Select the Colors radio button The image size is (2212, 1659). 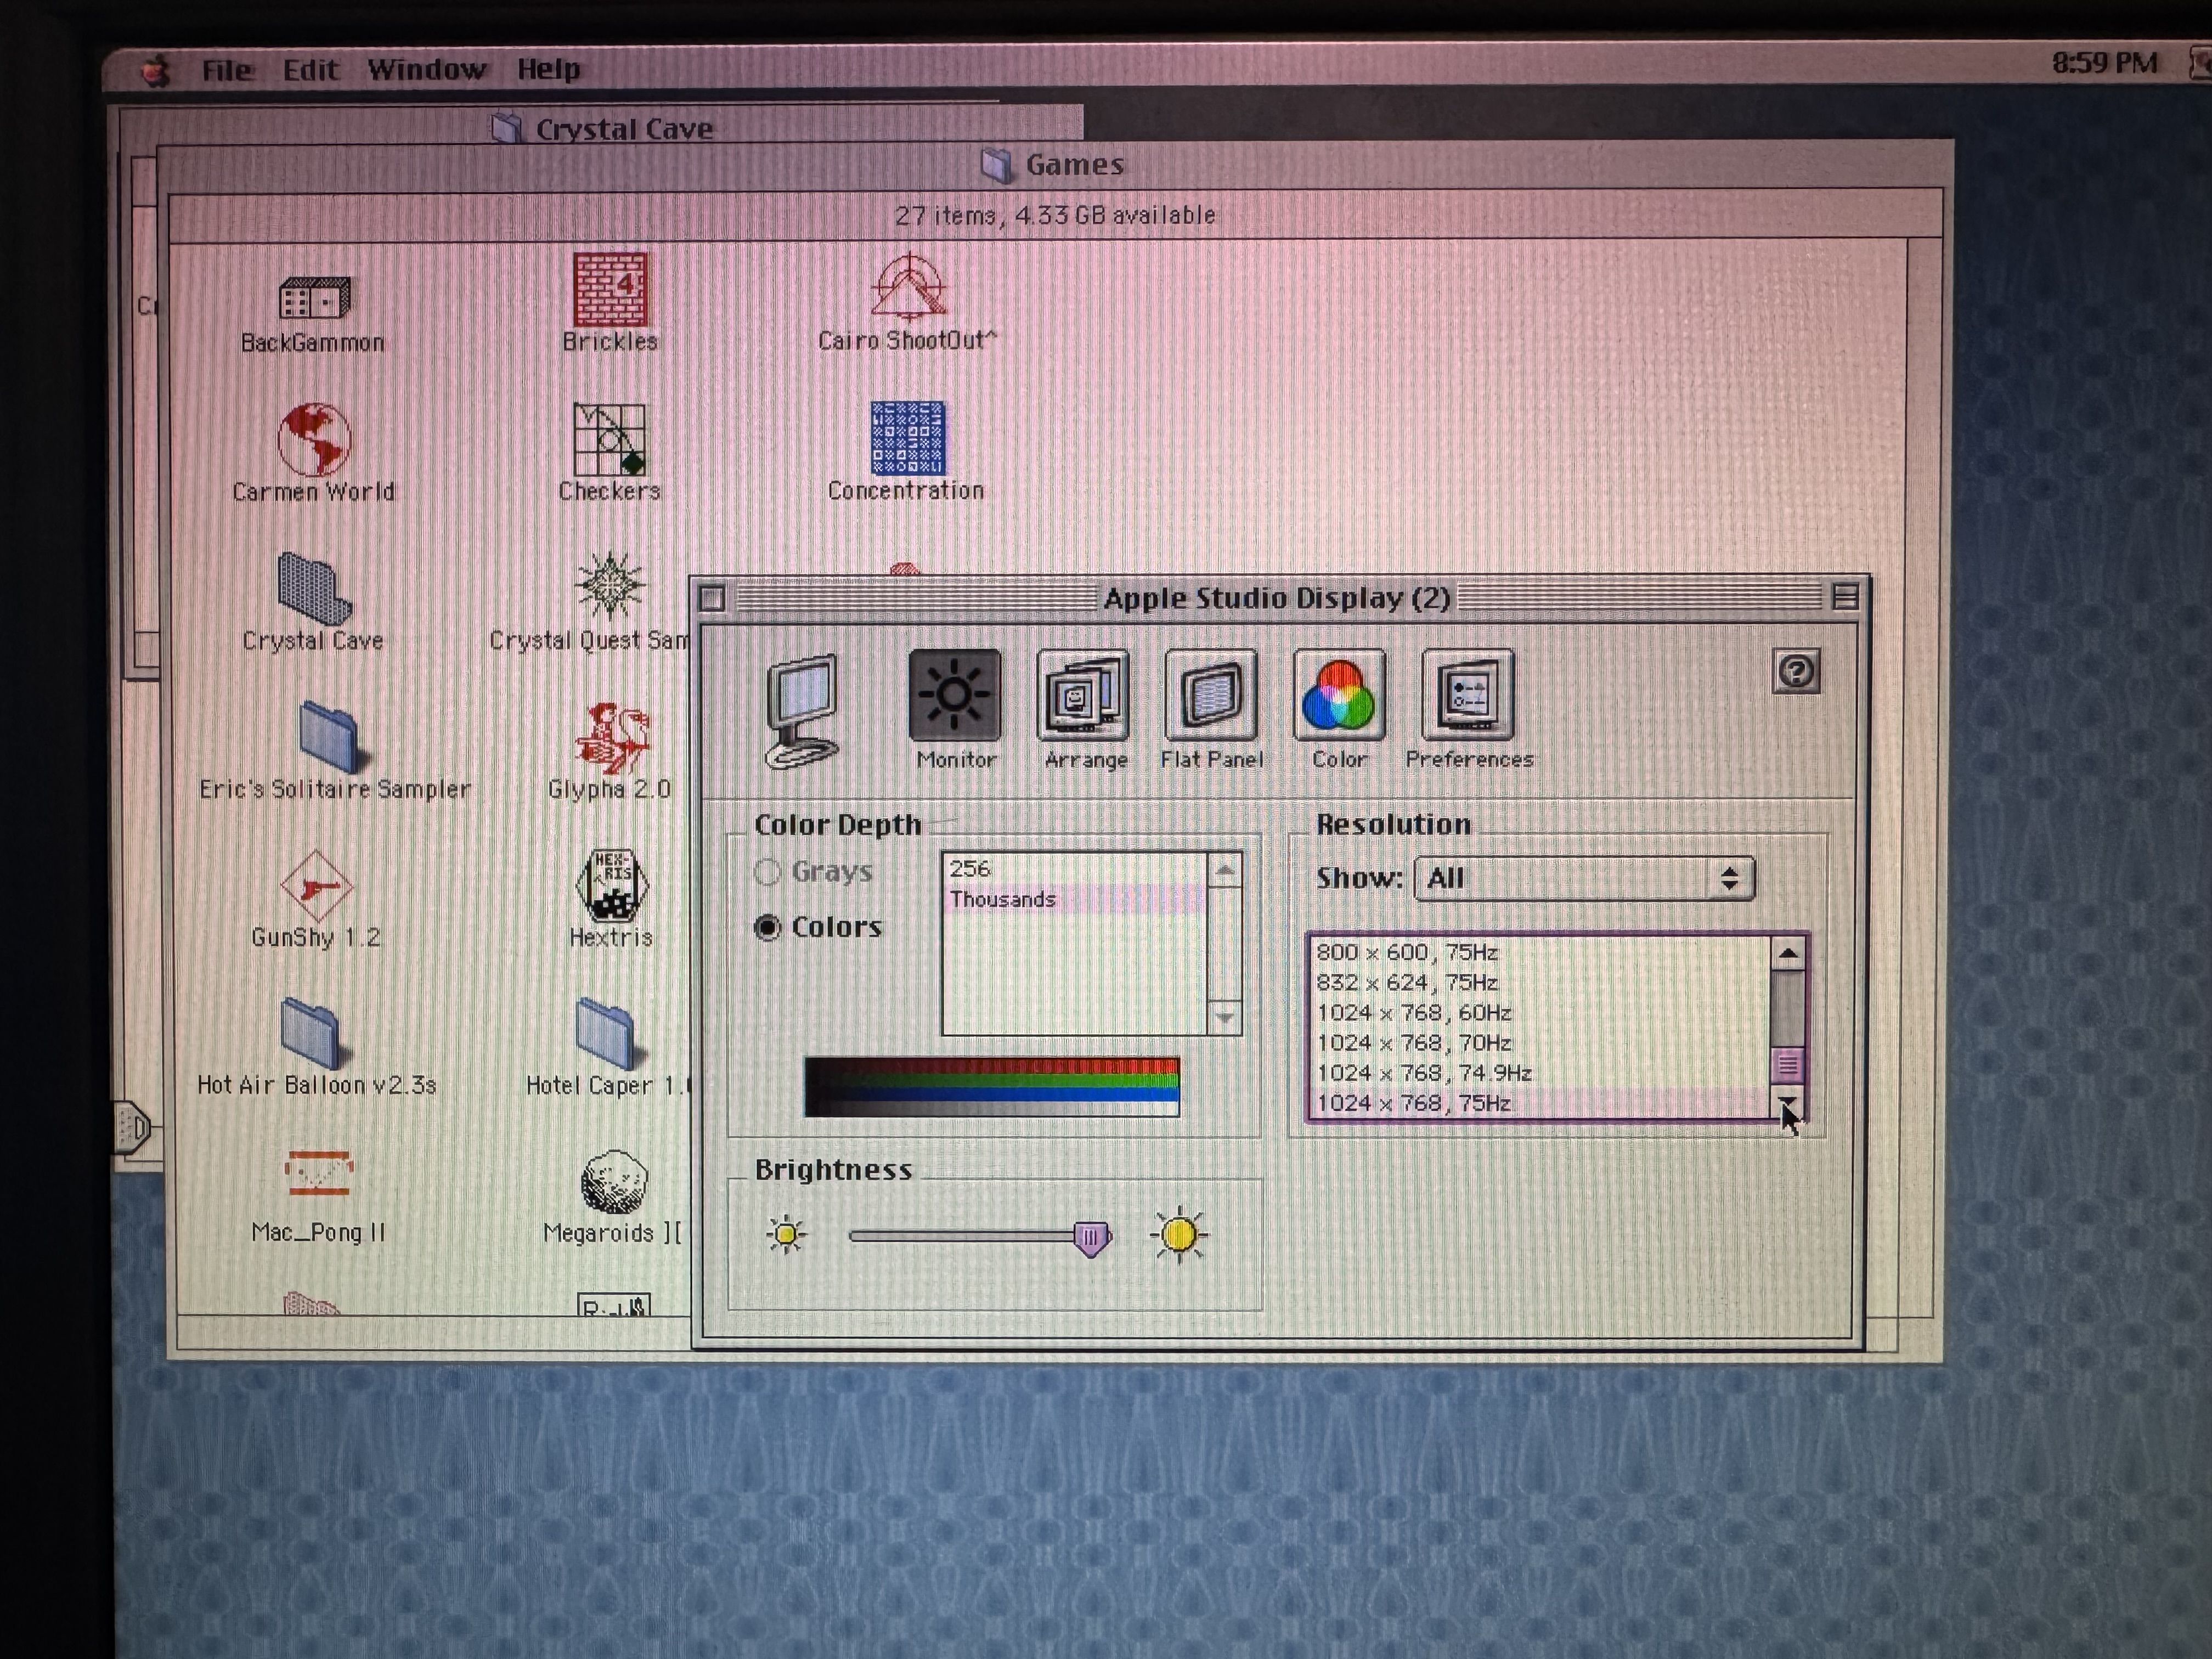pos(768,928)
